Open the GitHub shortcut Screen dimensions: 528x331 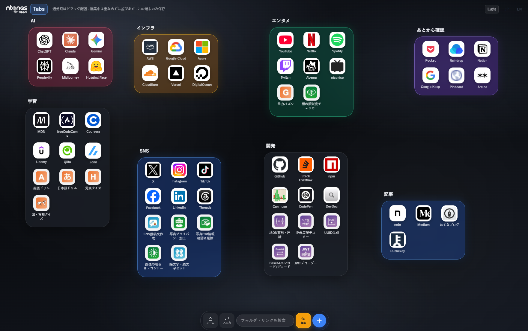(280, 165)
